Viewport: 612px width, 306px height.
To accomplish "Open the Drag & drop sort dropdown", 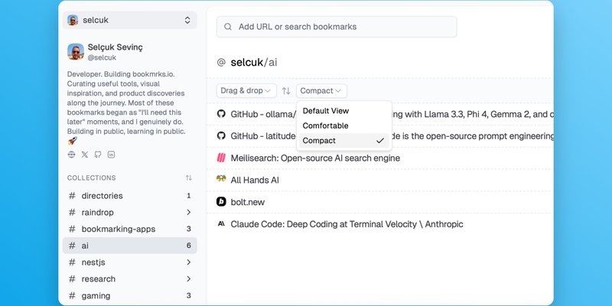I will pos(246,91).
